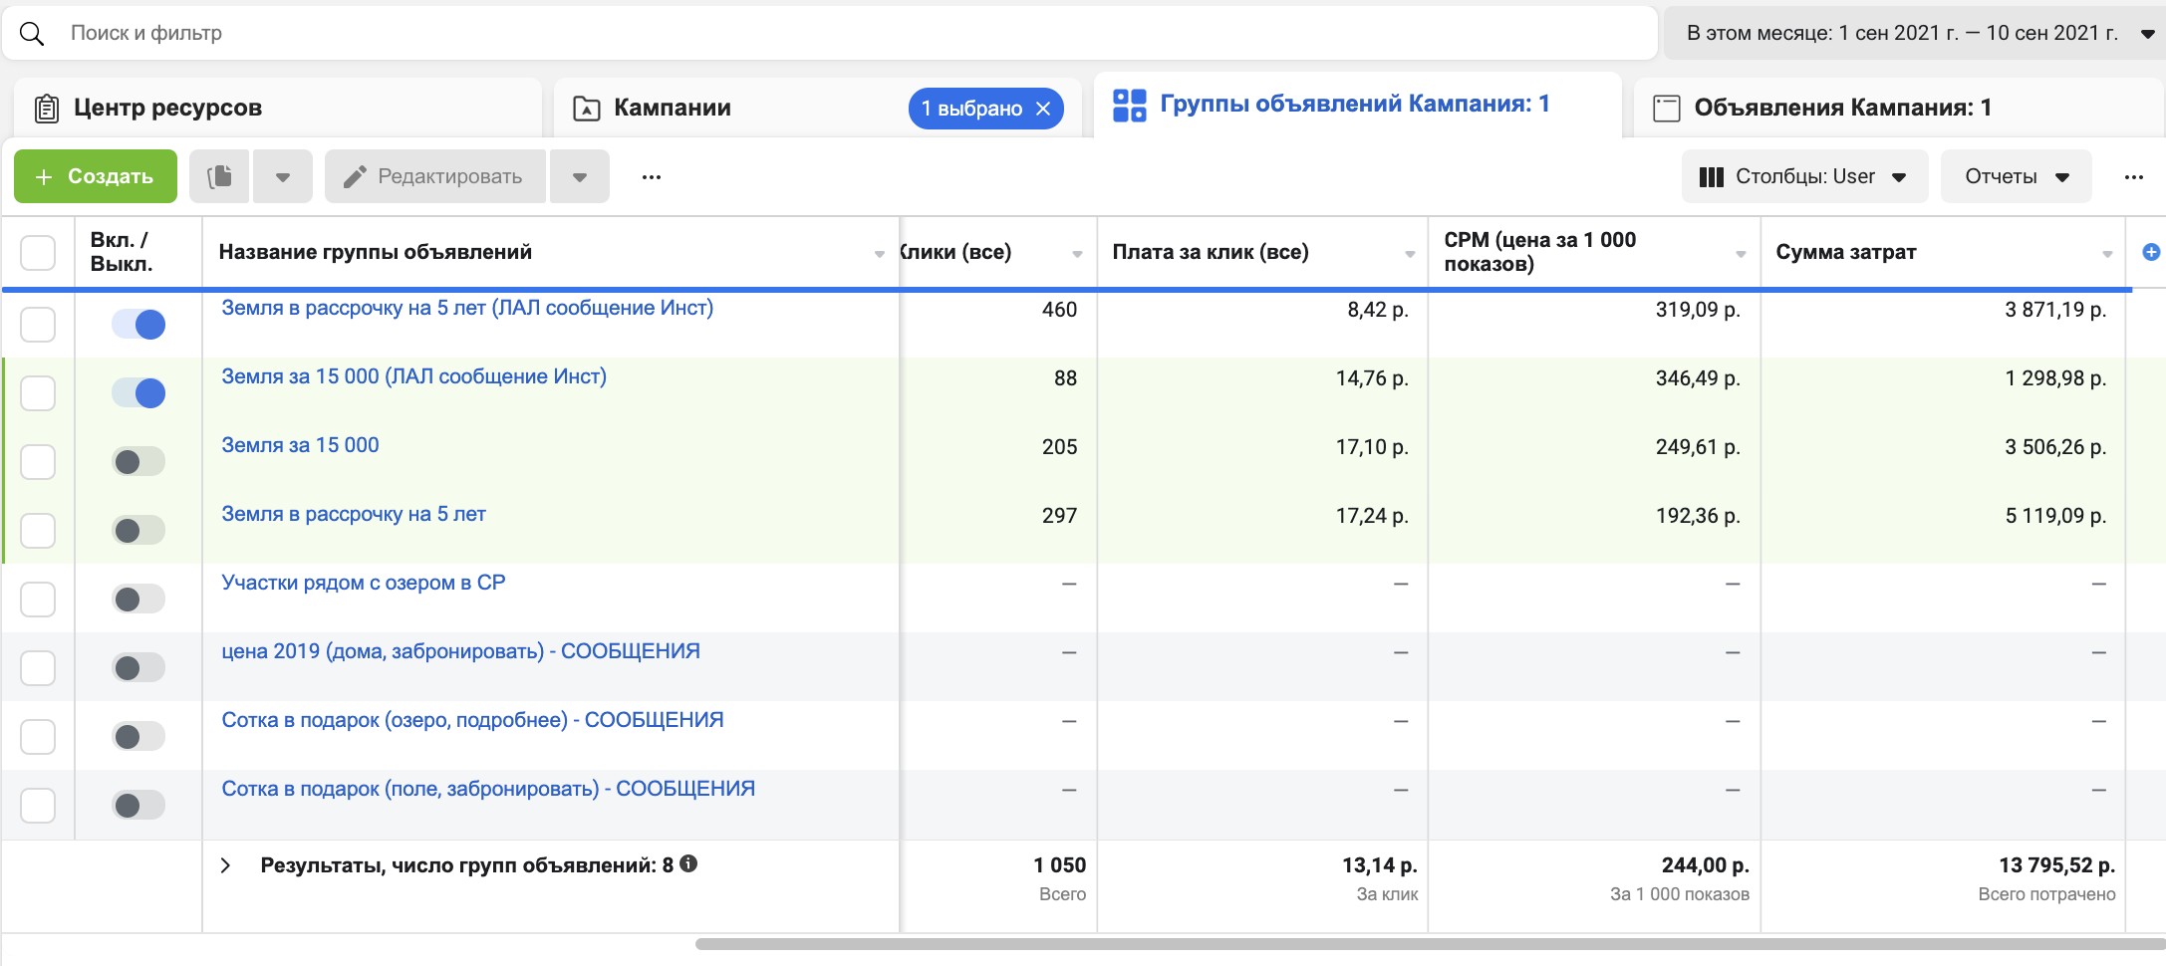Viewport: 2166px width, 966px height.
Task: Click the duplicate ad set icon
Action: 219,177
